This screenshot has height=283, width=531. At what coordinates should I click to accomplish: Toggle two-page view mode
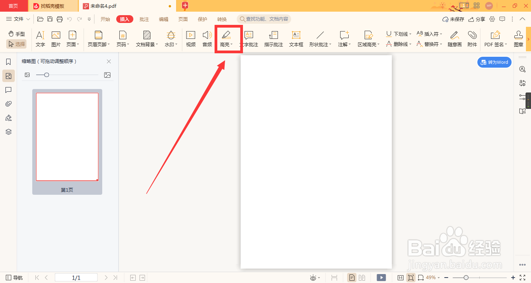[362, 278]
